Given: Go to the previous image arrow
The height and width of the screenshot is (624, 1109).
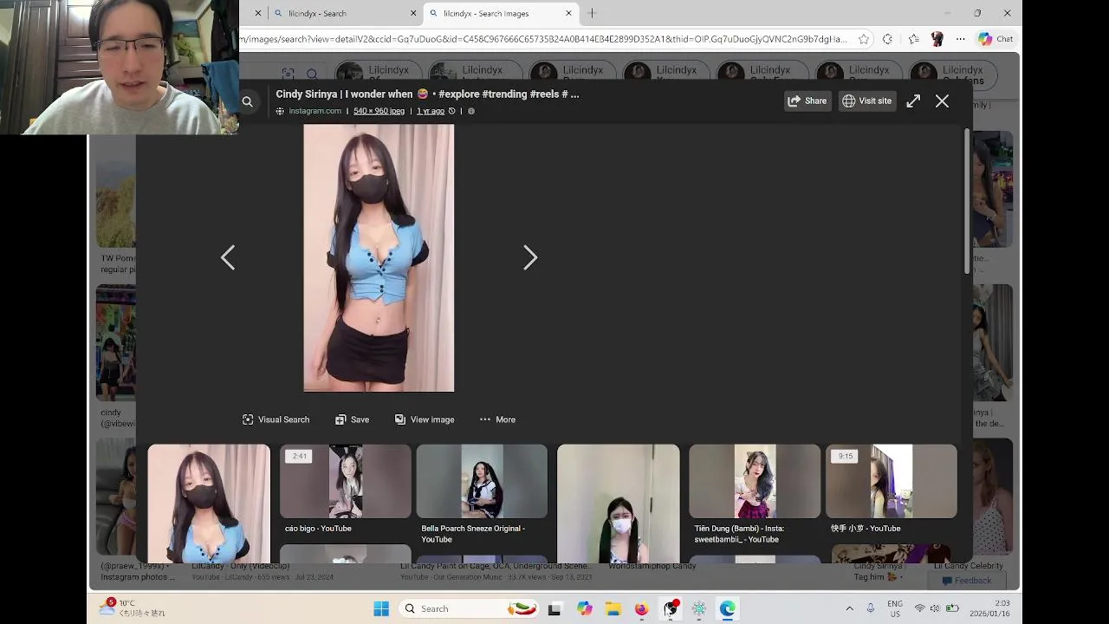Looking at the screenshot, I should click(x=228, y=257).
